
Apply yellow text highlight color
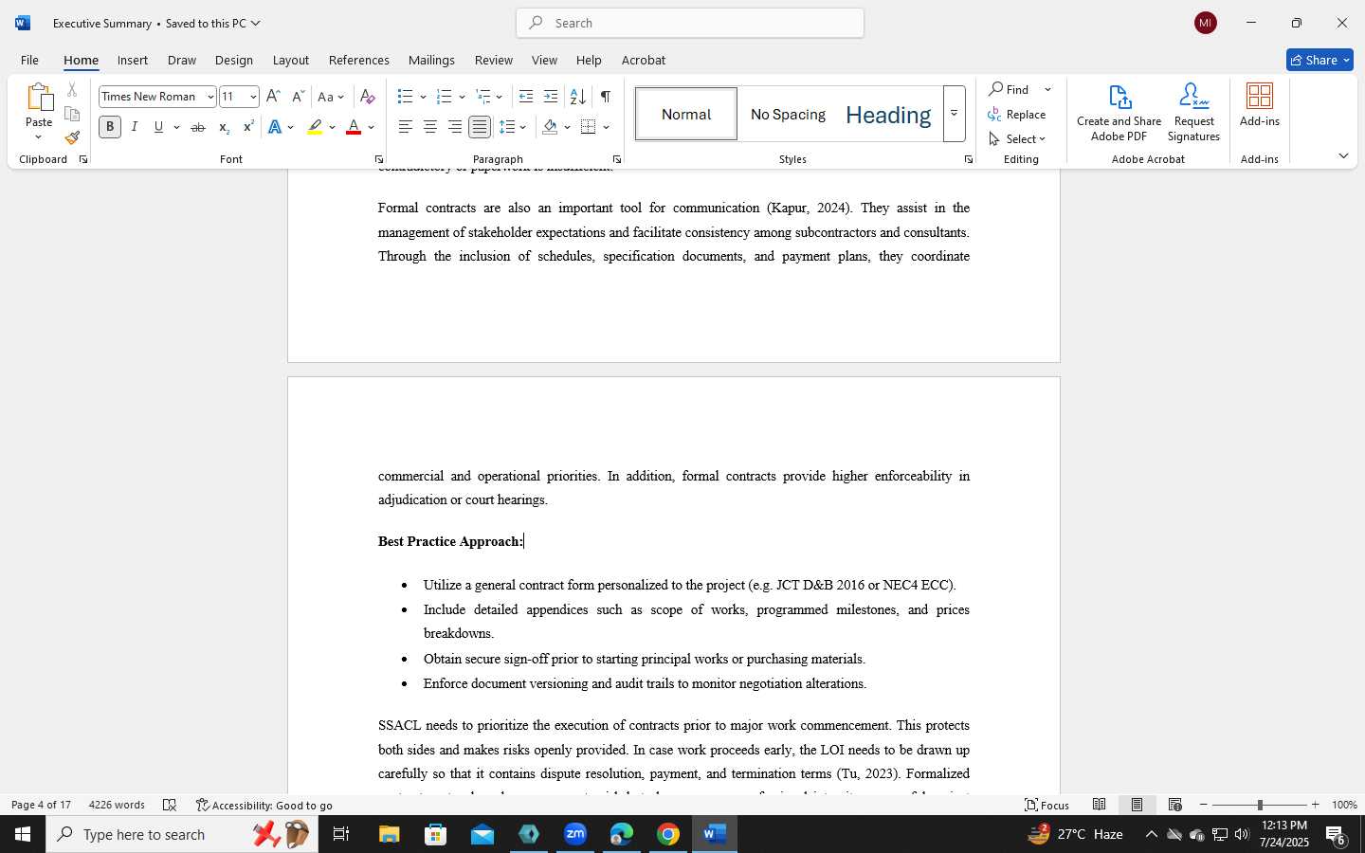(315, 127)
